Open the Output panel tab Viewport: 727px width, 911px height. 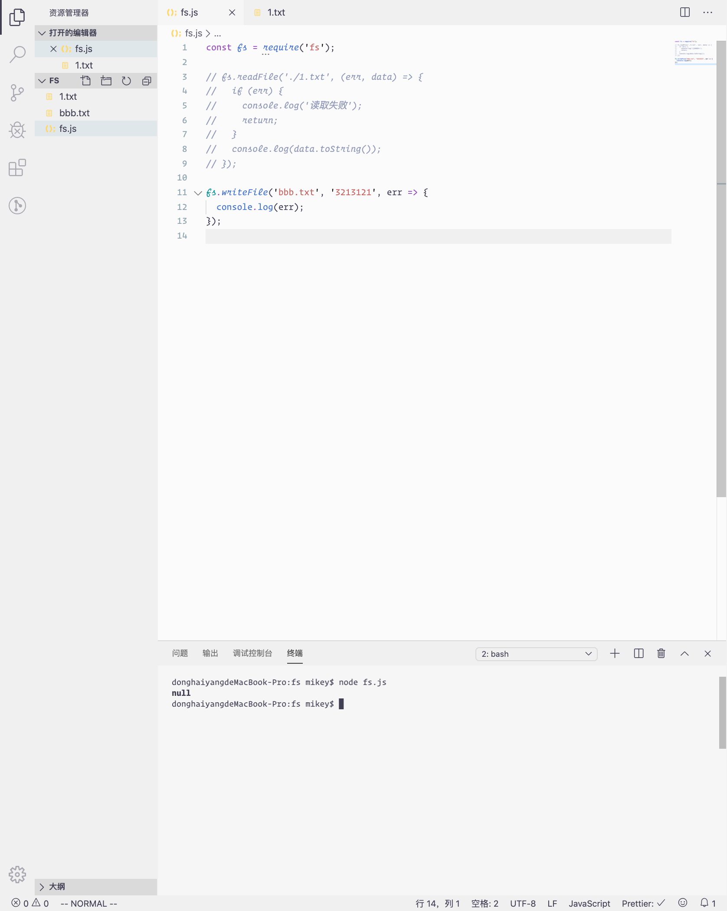(x=210, y=653)
